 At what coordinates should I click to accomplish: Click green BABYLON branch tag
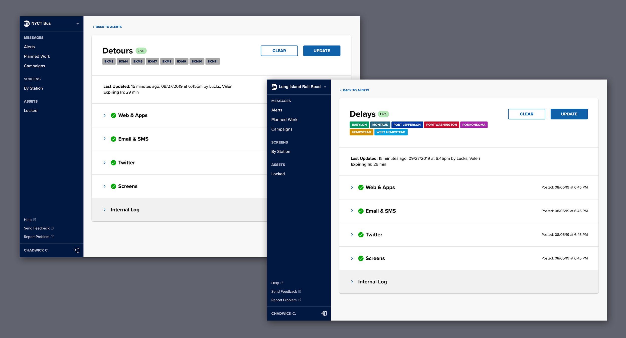click(359, 125)
